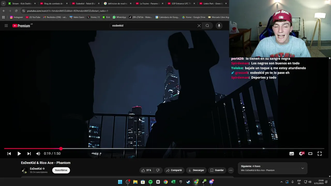
Task: Open more actions three-dot menu
Action: (x=231, y=170)
